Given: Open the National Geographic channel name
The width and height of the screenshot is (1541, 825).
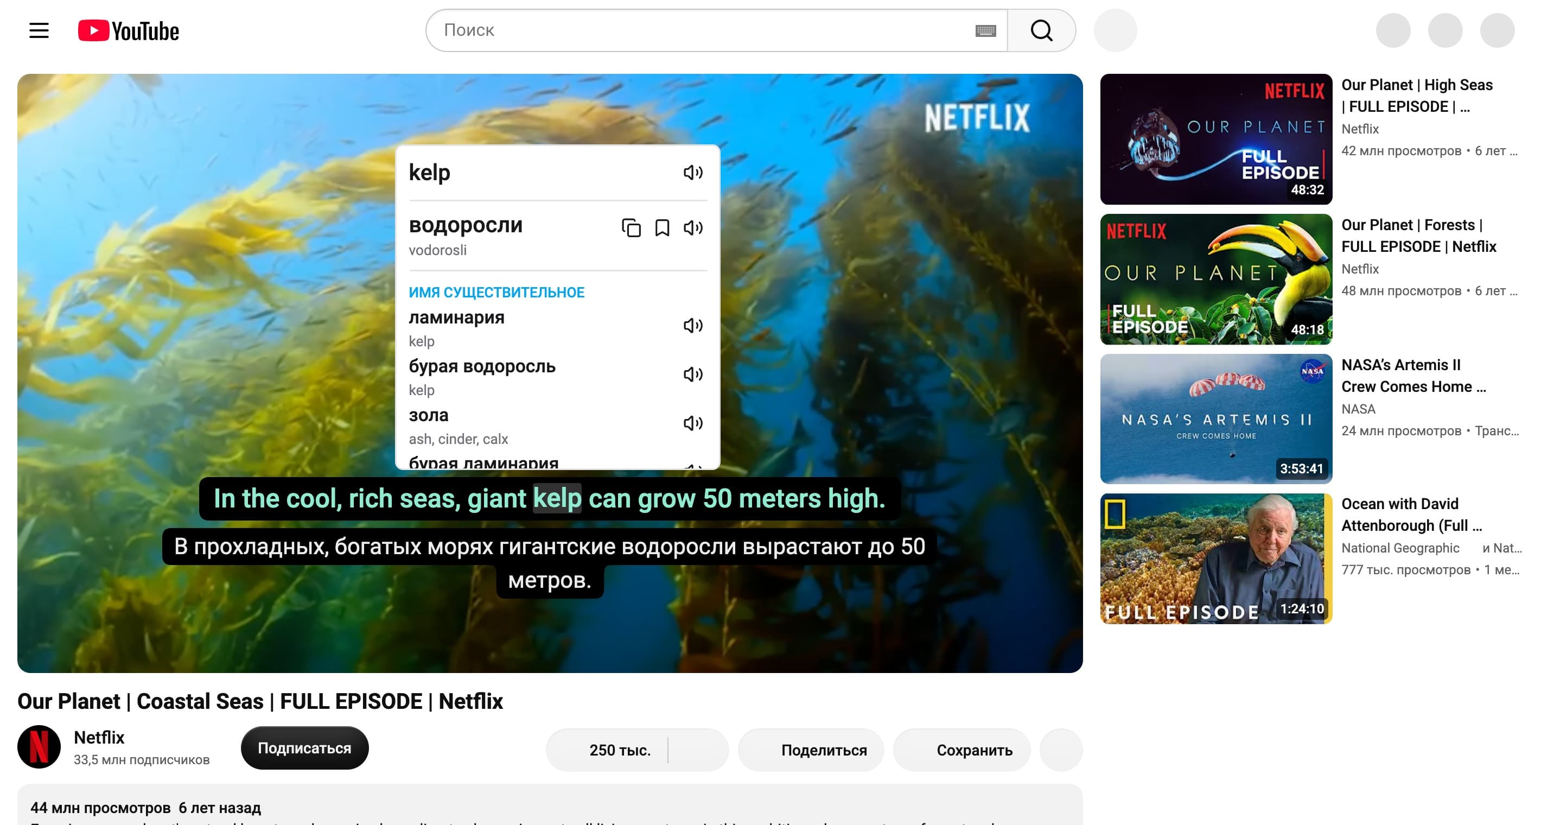Looking at the screenshot, I should [1400, 548].
